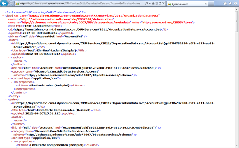
Task: Click the forward navigation arrow
Action: tap(11, 3)
